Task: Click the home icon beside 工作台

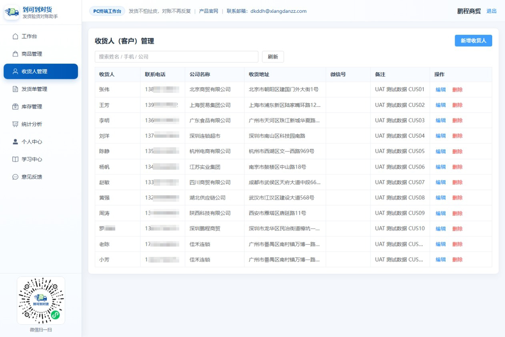Action: 16,36
